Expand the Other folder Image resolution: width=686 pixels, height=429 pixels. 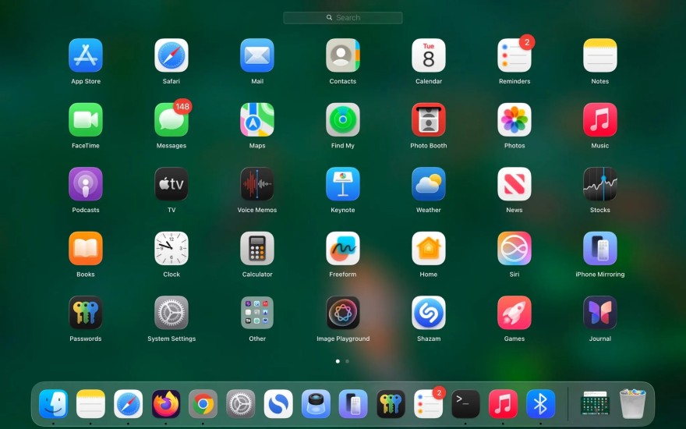pos(257,313)
